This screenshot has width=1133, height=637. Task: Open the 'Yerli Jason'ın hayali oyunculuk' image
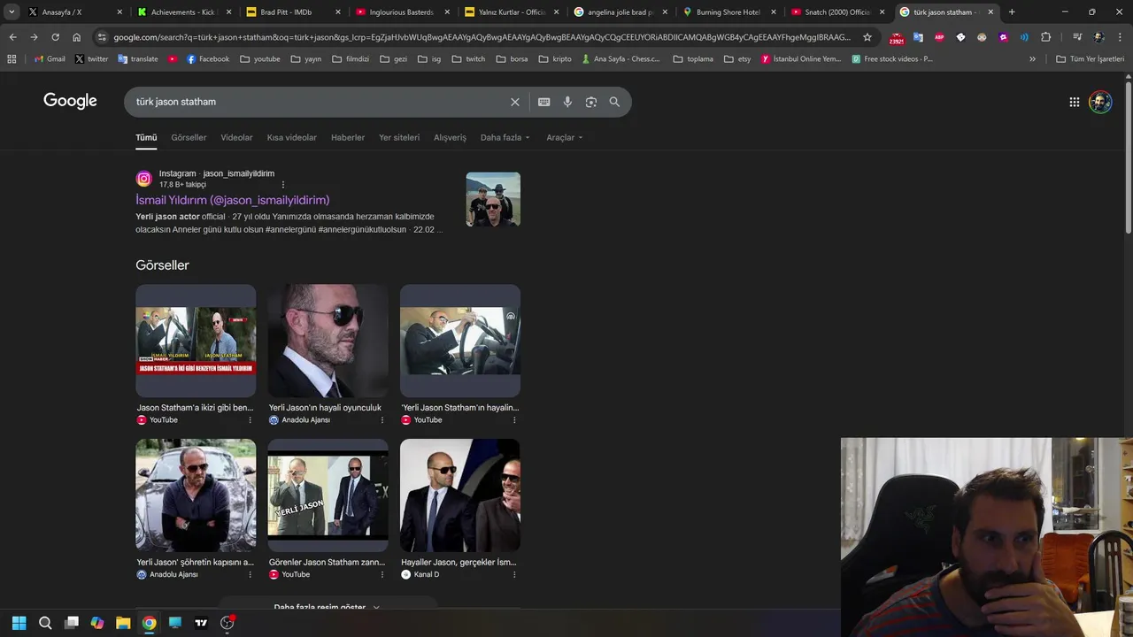click(328, 341)
